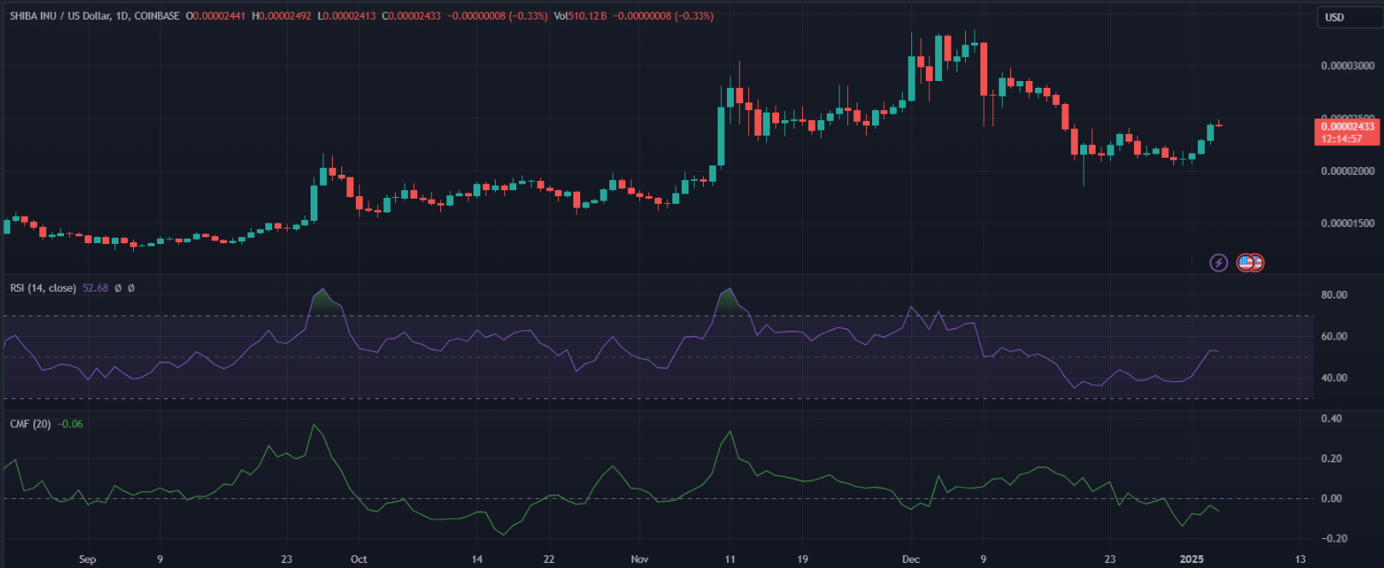This screenshot has width=1384, height=568.
Task: Click the 60.00 RSI scale label
Action: (x=1334, y=337)
